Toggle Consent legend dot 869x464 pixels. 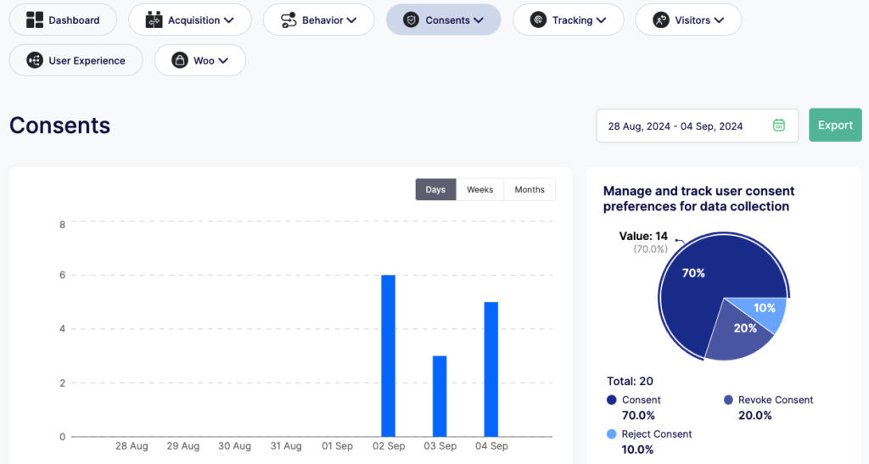(612, 400)
